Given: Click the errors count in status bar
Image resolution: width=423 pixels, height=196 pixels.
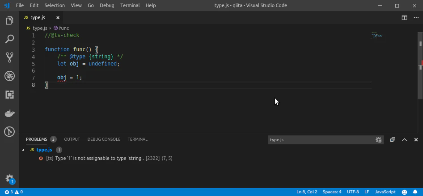Looking at the screenshot, I should pyautogui.click(x=8, y=192).
